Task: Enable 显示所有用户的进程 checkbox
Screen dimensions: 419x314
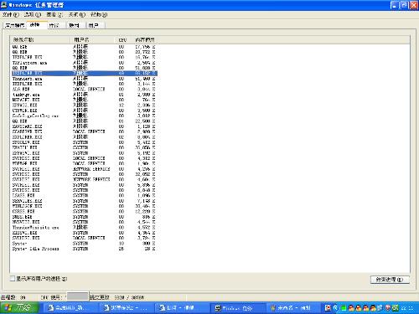Action: tap(13, 278)
